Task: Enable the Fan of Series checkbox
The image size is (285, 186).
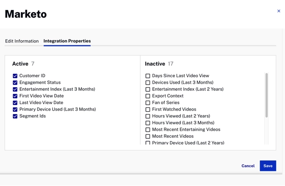Action: tap(148, 103)
